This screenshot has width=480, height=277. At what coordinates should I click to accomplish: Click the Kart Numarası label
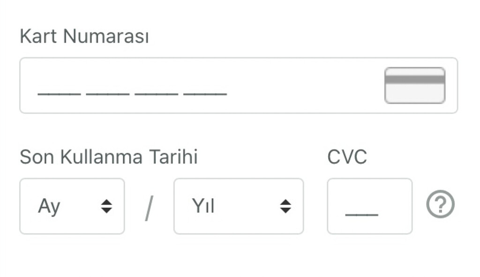click(84, 36)
